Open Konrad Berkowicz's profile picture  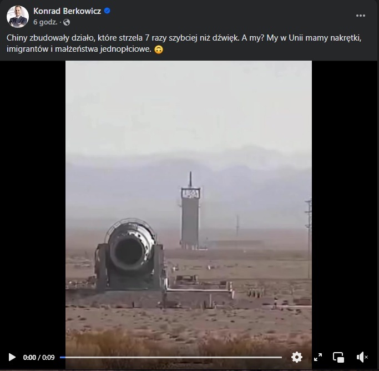(18, 17)
